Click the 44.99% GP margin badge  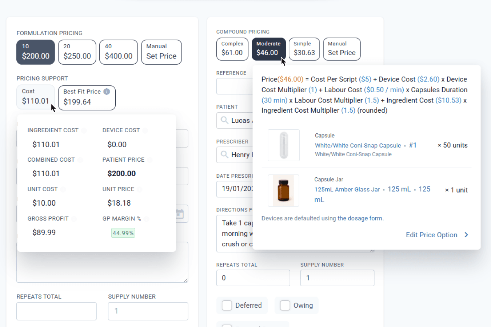click(123, 233)
